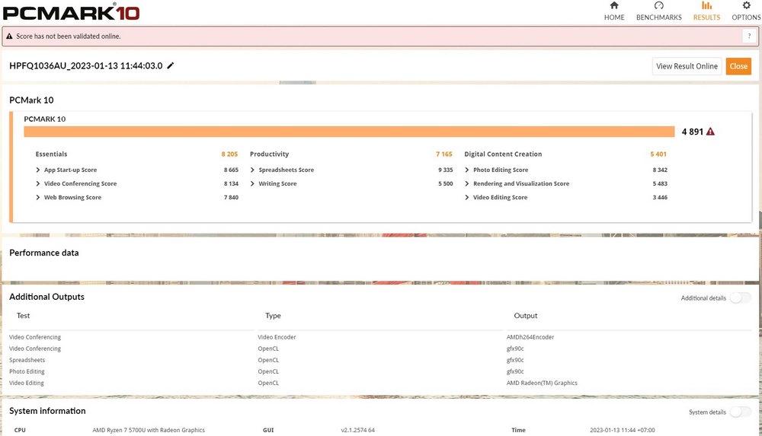
Task: Click the result name HPFQ1036AU_2023-01-13 11:44:03.0
Action: [x=86, y=65]
